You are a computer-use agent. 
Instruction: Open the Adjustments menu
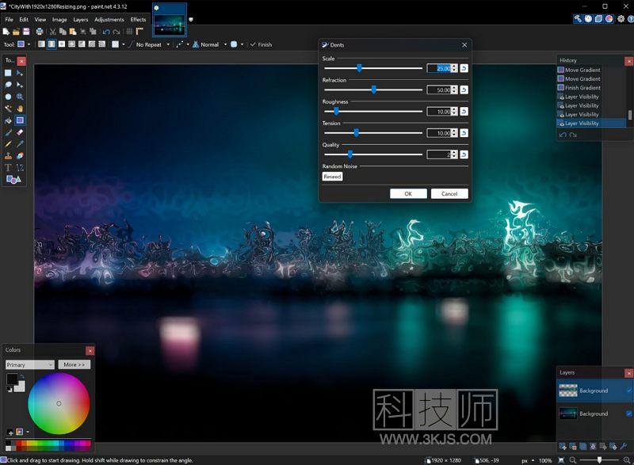tap(109, 19)
